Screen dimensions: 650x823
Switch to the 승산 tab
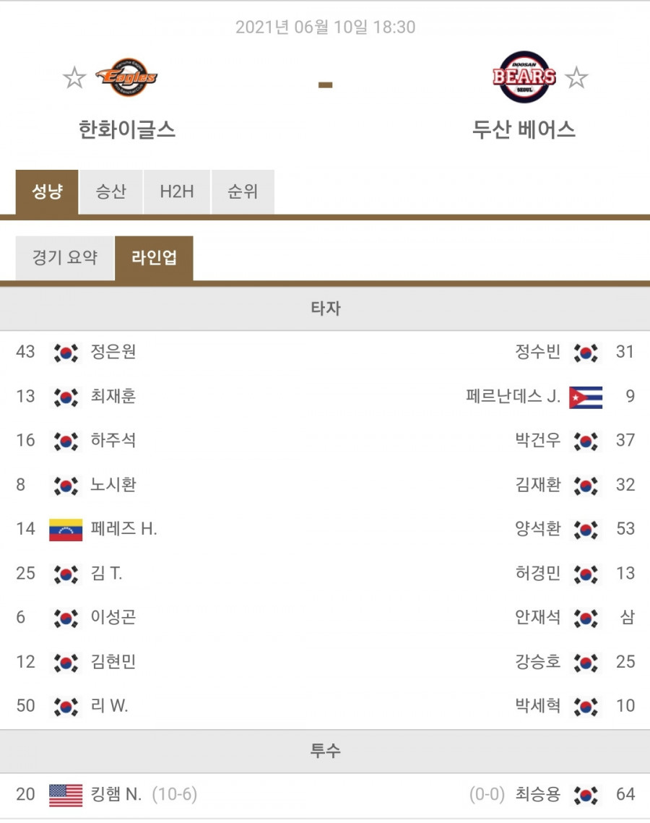[110, 191]
